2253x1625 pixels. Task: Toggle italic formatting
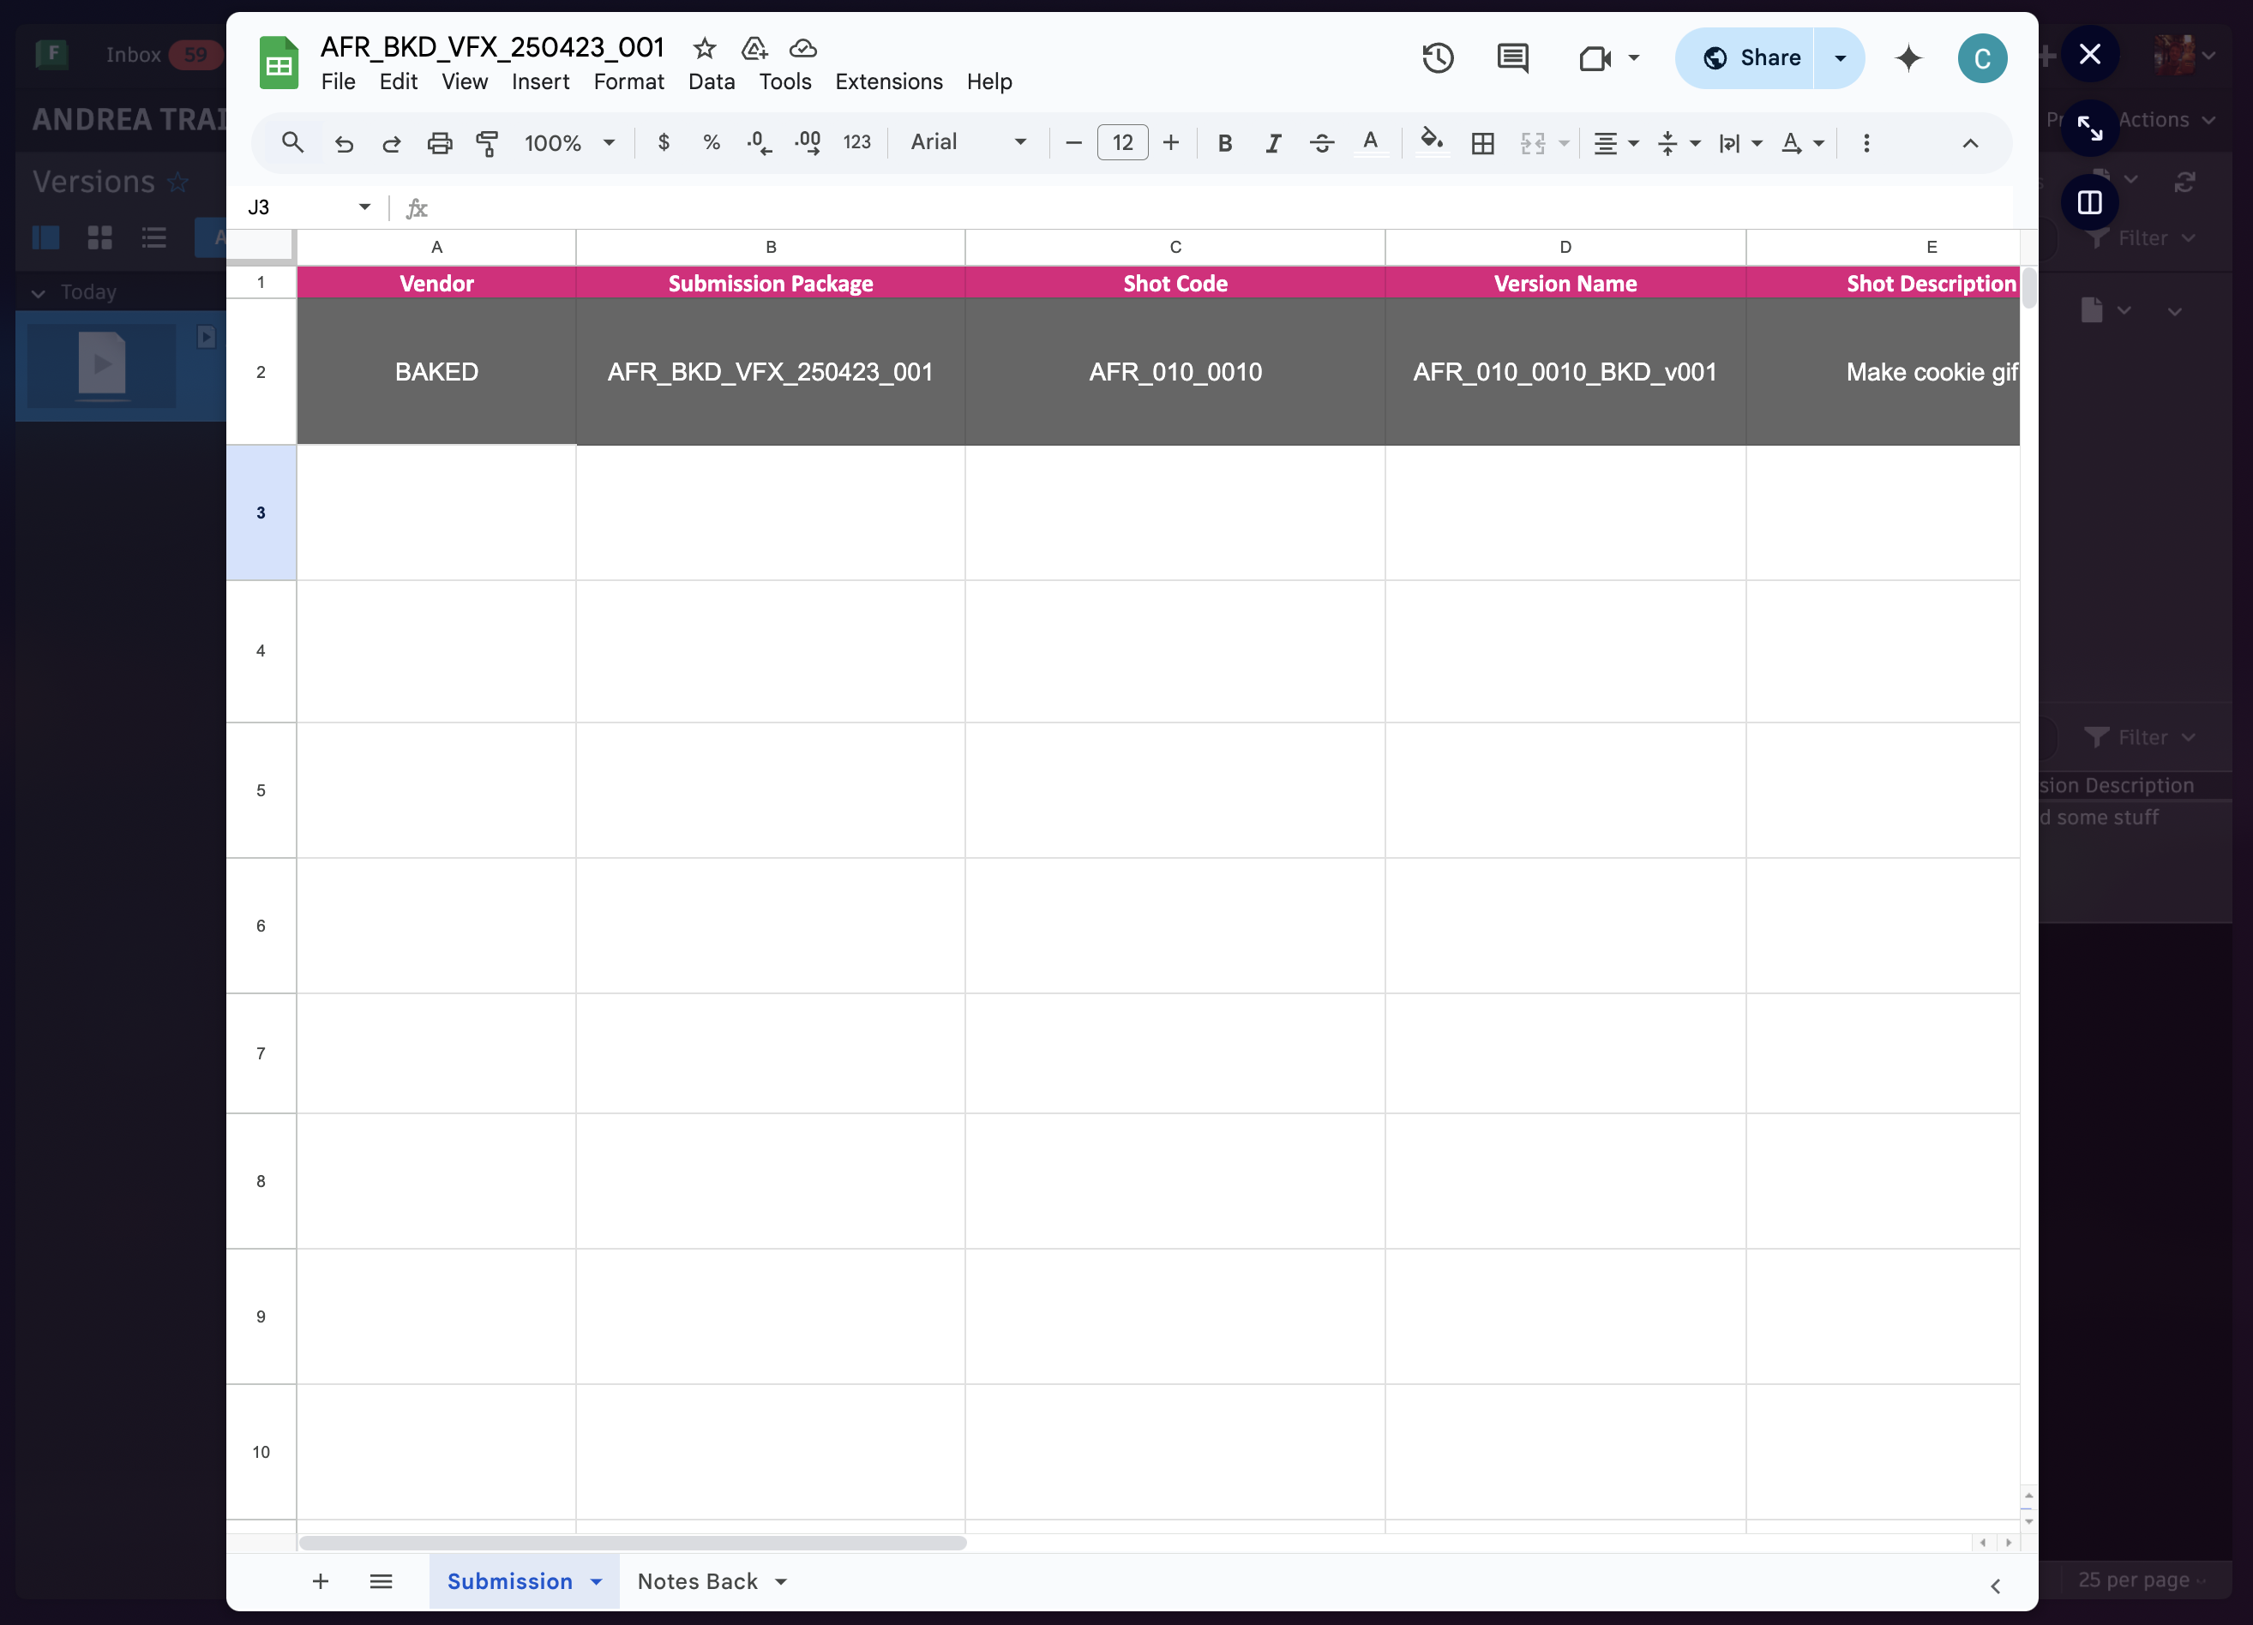[x=1272, y=143]
